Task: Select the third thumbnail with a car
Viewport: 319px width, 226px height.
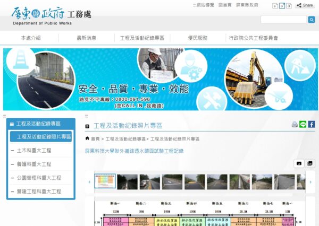Action: click(150, 182)
